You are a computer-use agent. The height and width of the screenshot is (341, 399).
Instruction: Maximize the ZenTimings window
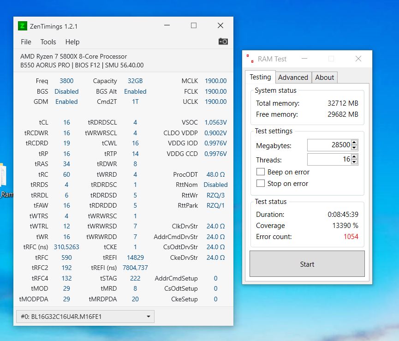click(x=194, y=25)
